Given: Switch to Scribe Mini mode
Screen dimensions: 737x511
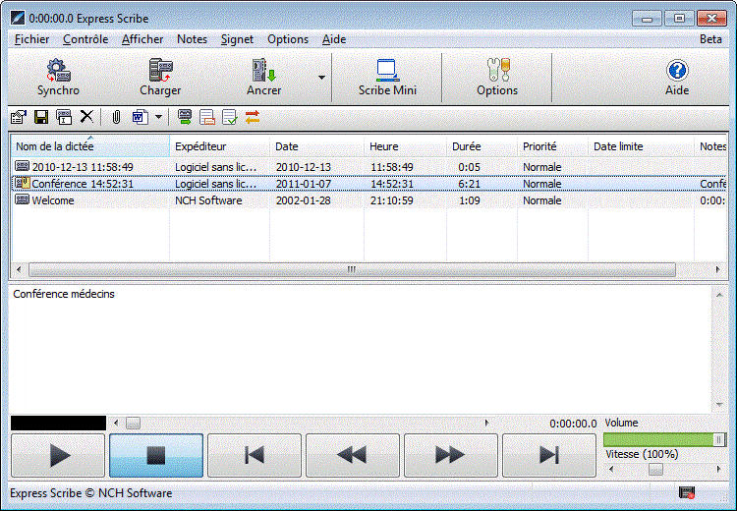Looking at the screenshot, I should pos(387,78).
